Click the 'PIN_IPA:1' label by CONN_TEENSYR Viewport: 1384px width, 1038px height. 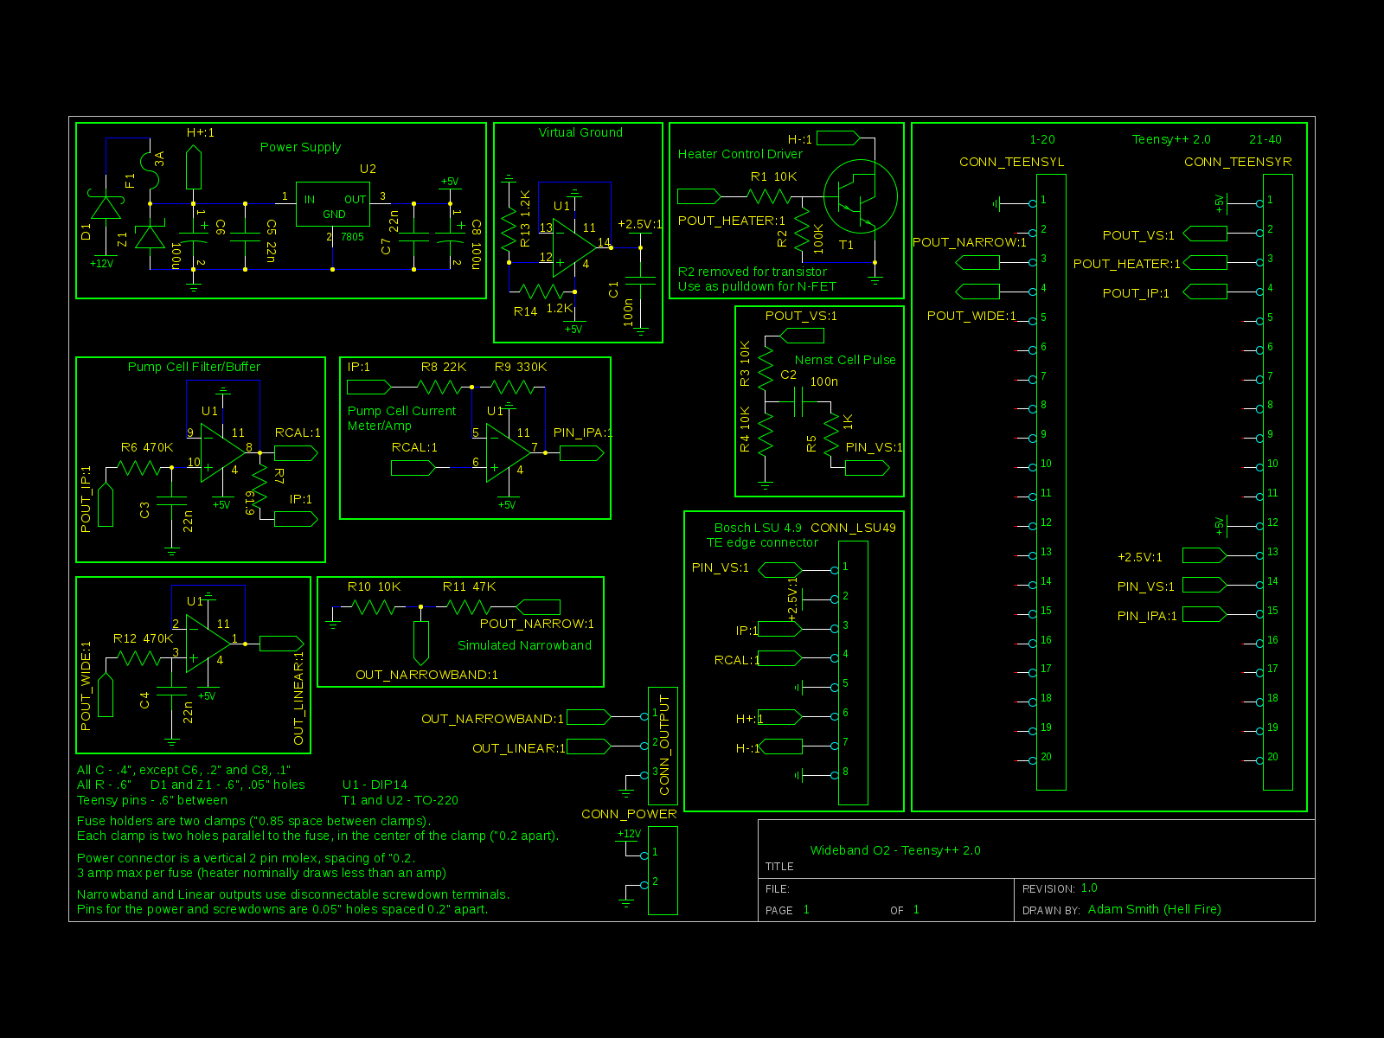[x=1147, y=616]
